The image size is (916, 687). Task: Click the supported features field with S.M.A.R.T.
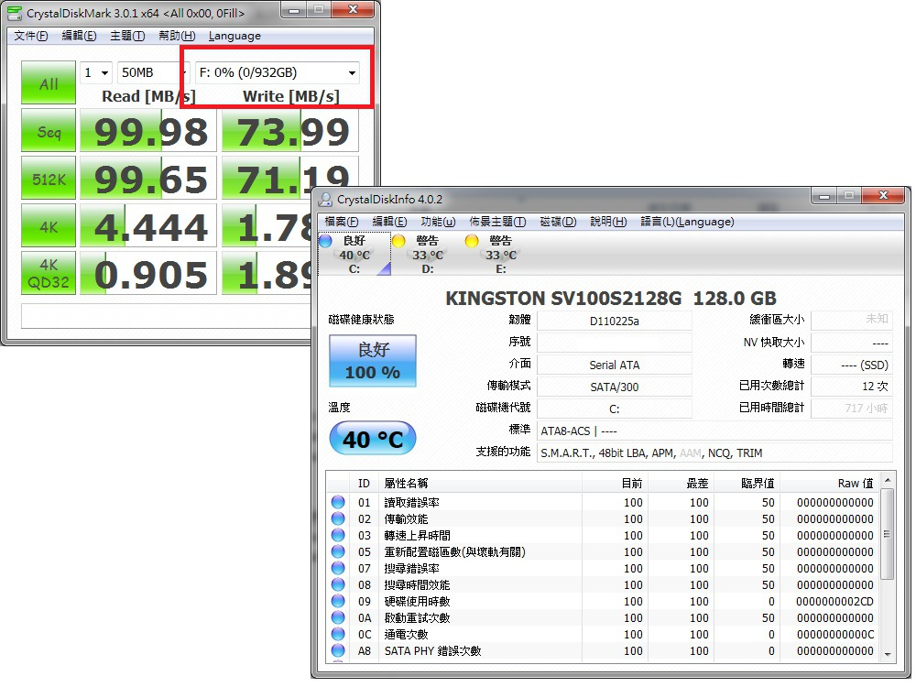(715, 453)
